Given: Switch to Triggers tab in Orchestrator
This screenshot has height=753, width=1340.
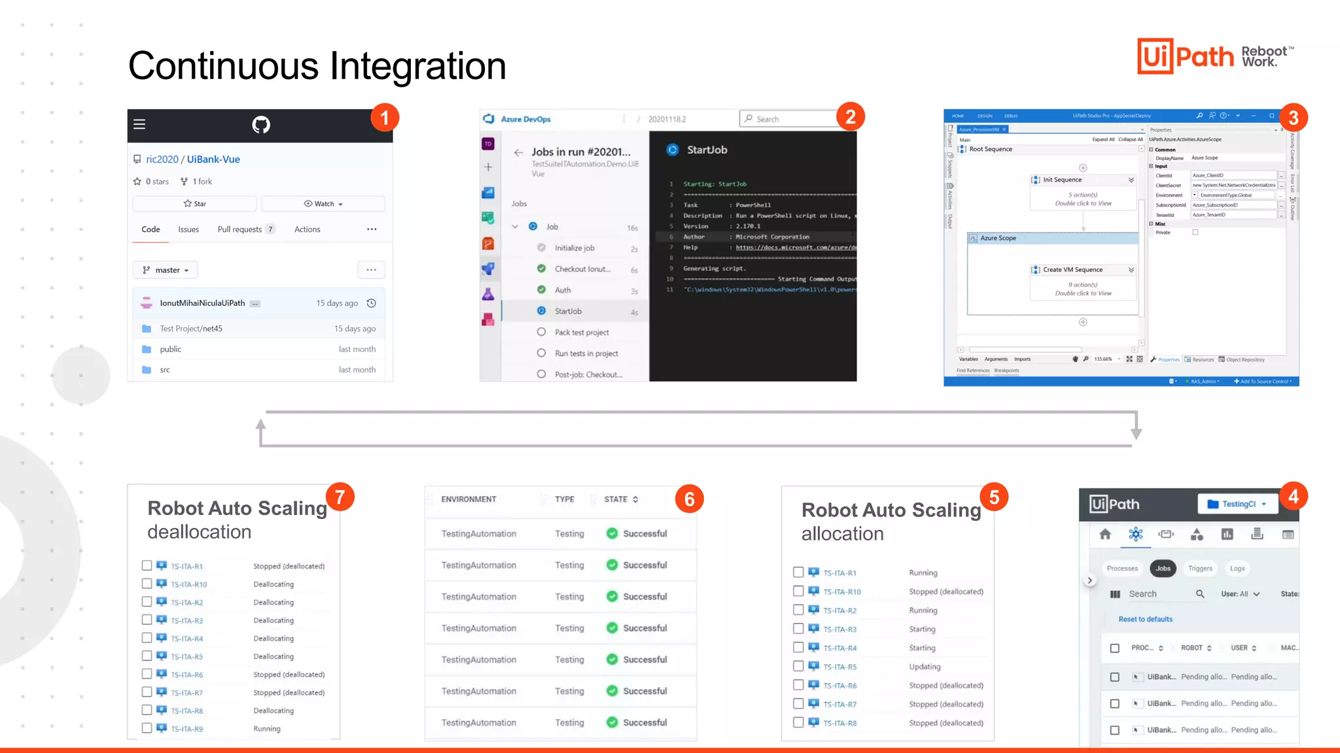Looking at the screenshot, I should [1200, 569].
